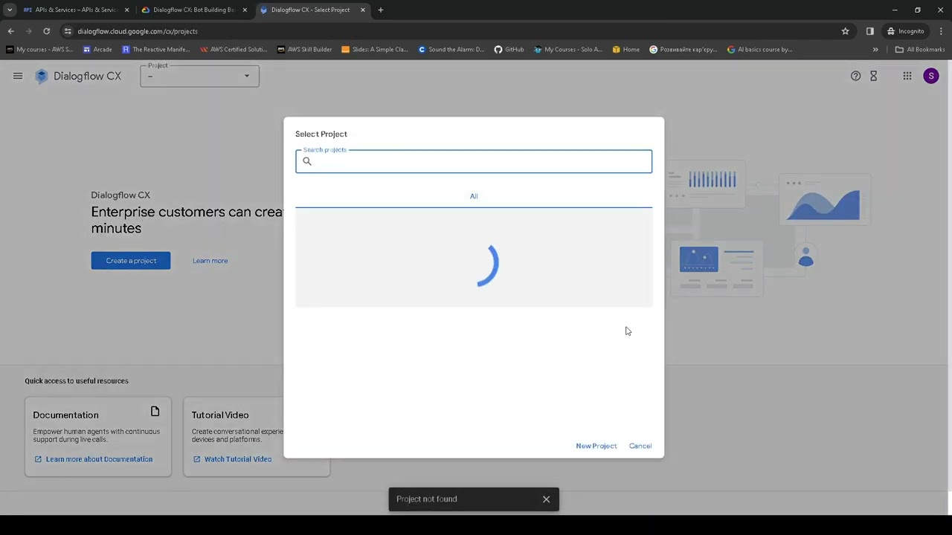Click the Select Project dialog title
Screen dimensions: 952x535
(321, 134)
